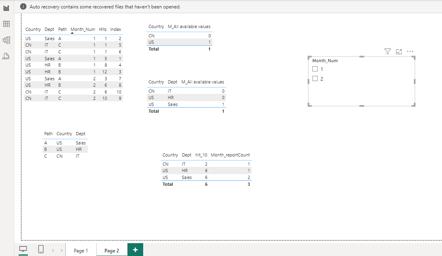Click slicer left-side resize handle
Image resolution: width=442 pixels, height=256 pixels.
tap(308, 81)
